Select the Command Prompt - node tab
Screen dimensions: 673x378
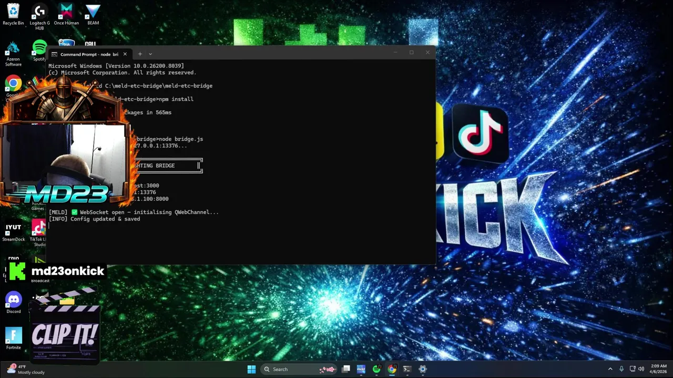coord(89,54)
